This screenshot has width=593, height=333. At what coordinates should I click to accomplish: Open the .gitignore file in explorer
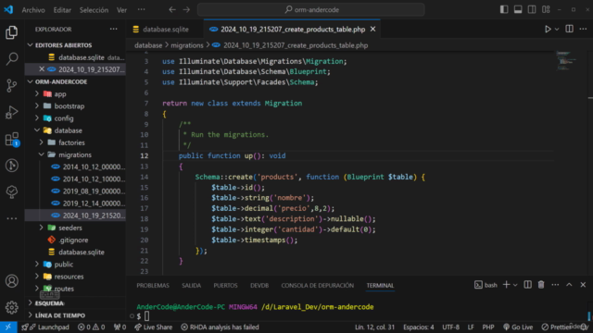tap(75, 240)
